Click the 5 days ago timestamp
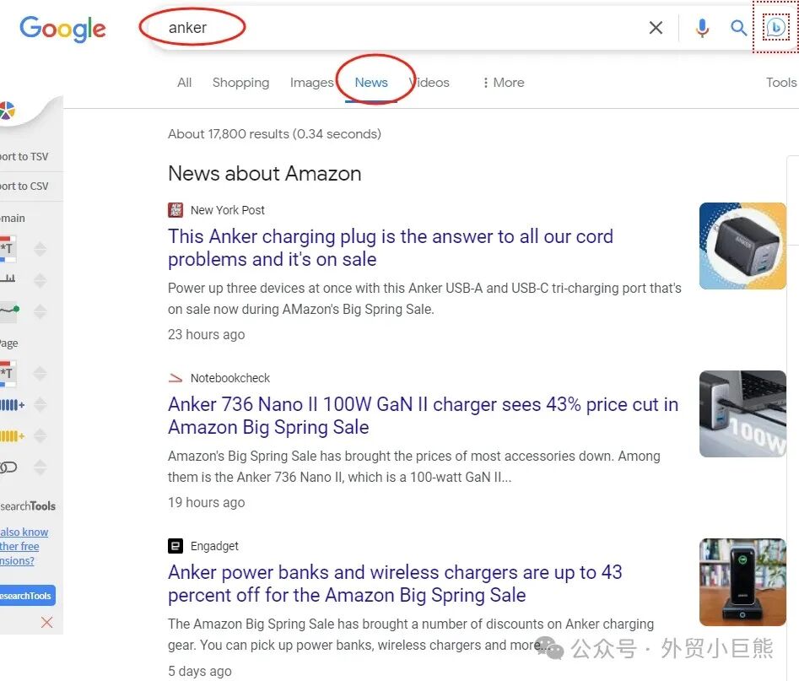This screenshot has height=681, width=799. (x=200, y=671)
